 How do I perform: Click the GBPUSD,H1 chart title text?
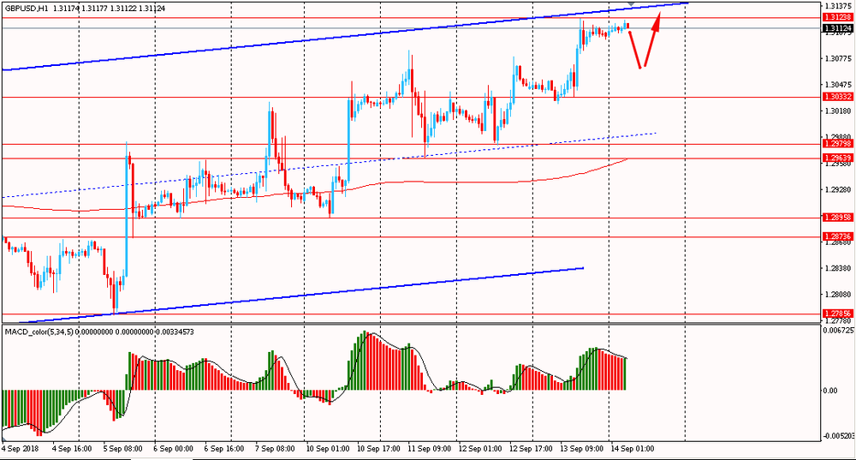(27, 9)
